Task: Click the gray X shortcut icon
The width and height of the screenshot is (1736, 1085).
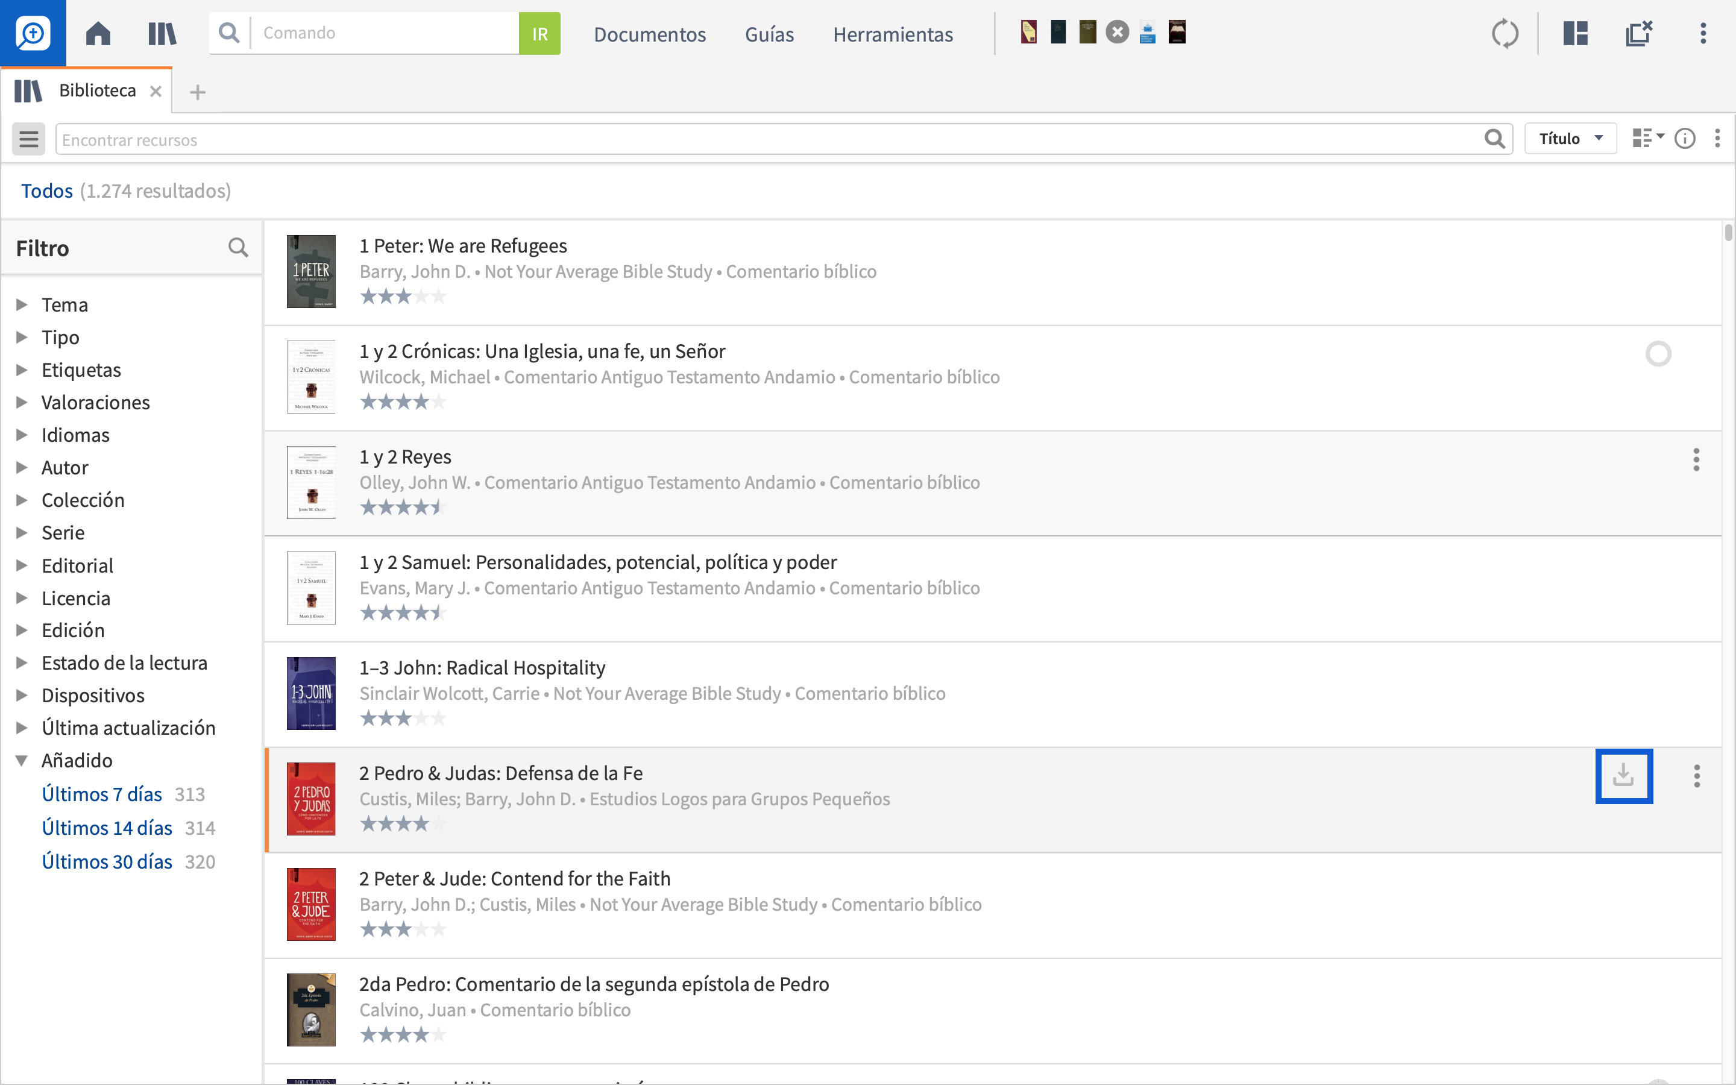Action: [1117, 33]
